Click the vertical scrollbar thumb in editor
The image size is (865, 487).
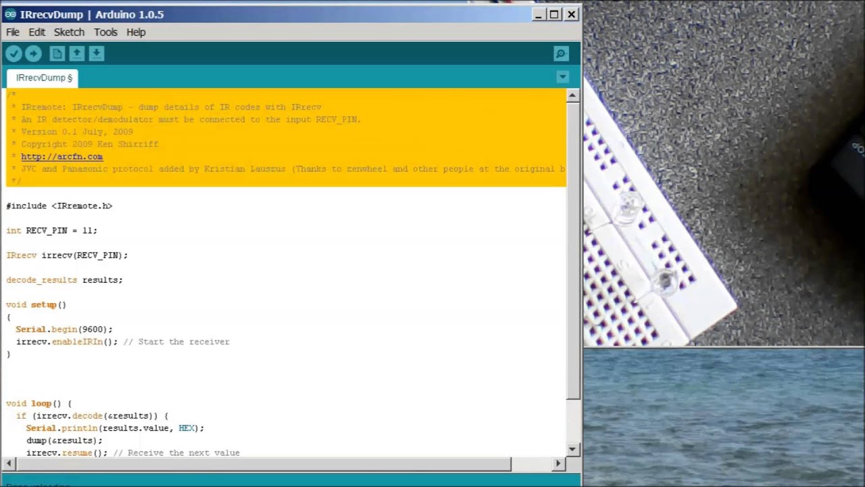(573, 250)
